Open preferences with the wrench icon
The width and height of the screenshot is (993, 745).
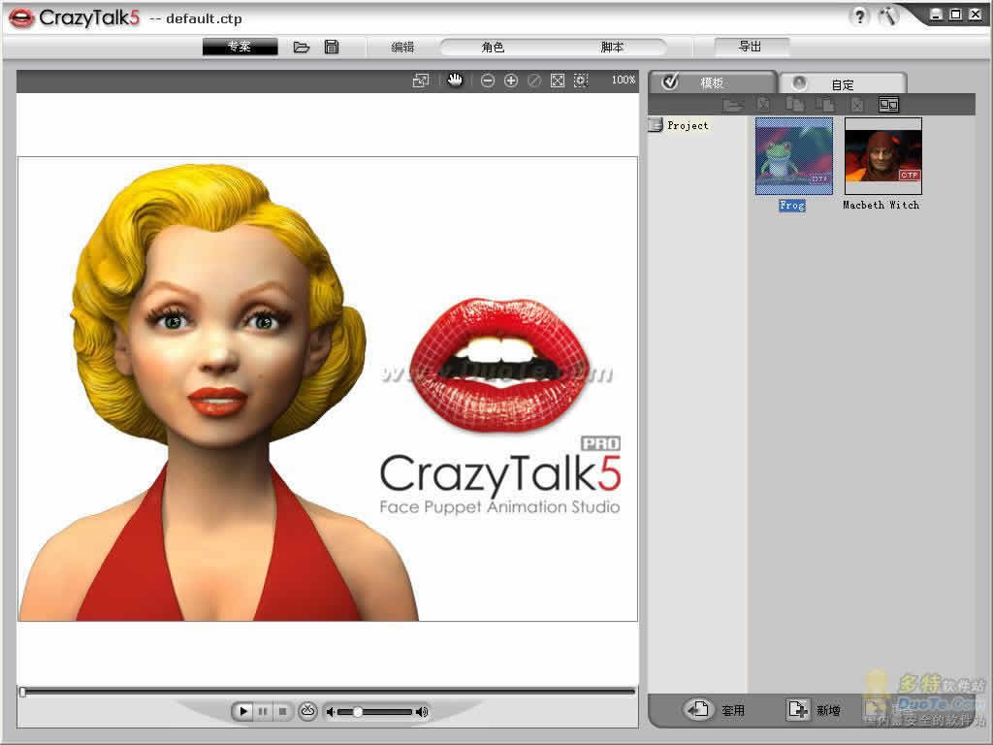(888, 16)
